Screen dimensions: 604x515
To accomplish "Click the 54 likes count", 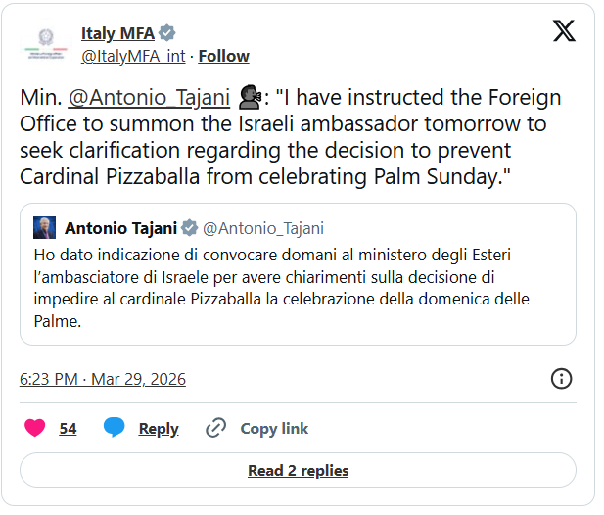I will tap(68, 428).
